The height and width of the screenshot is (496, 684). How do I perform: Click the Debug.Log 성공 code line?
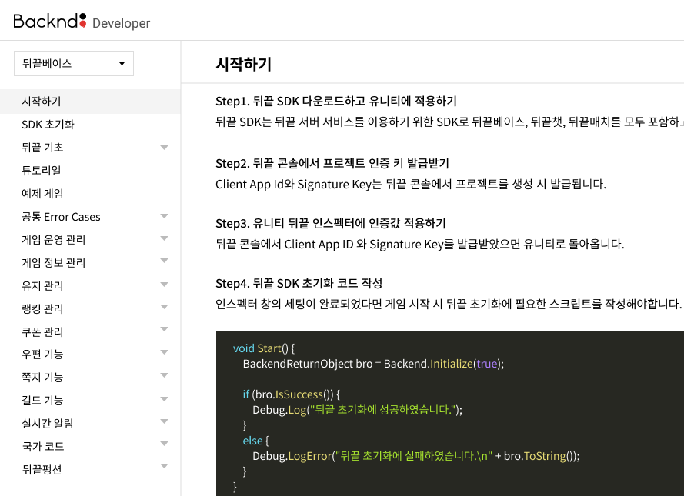(x=357, y=410)
